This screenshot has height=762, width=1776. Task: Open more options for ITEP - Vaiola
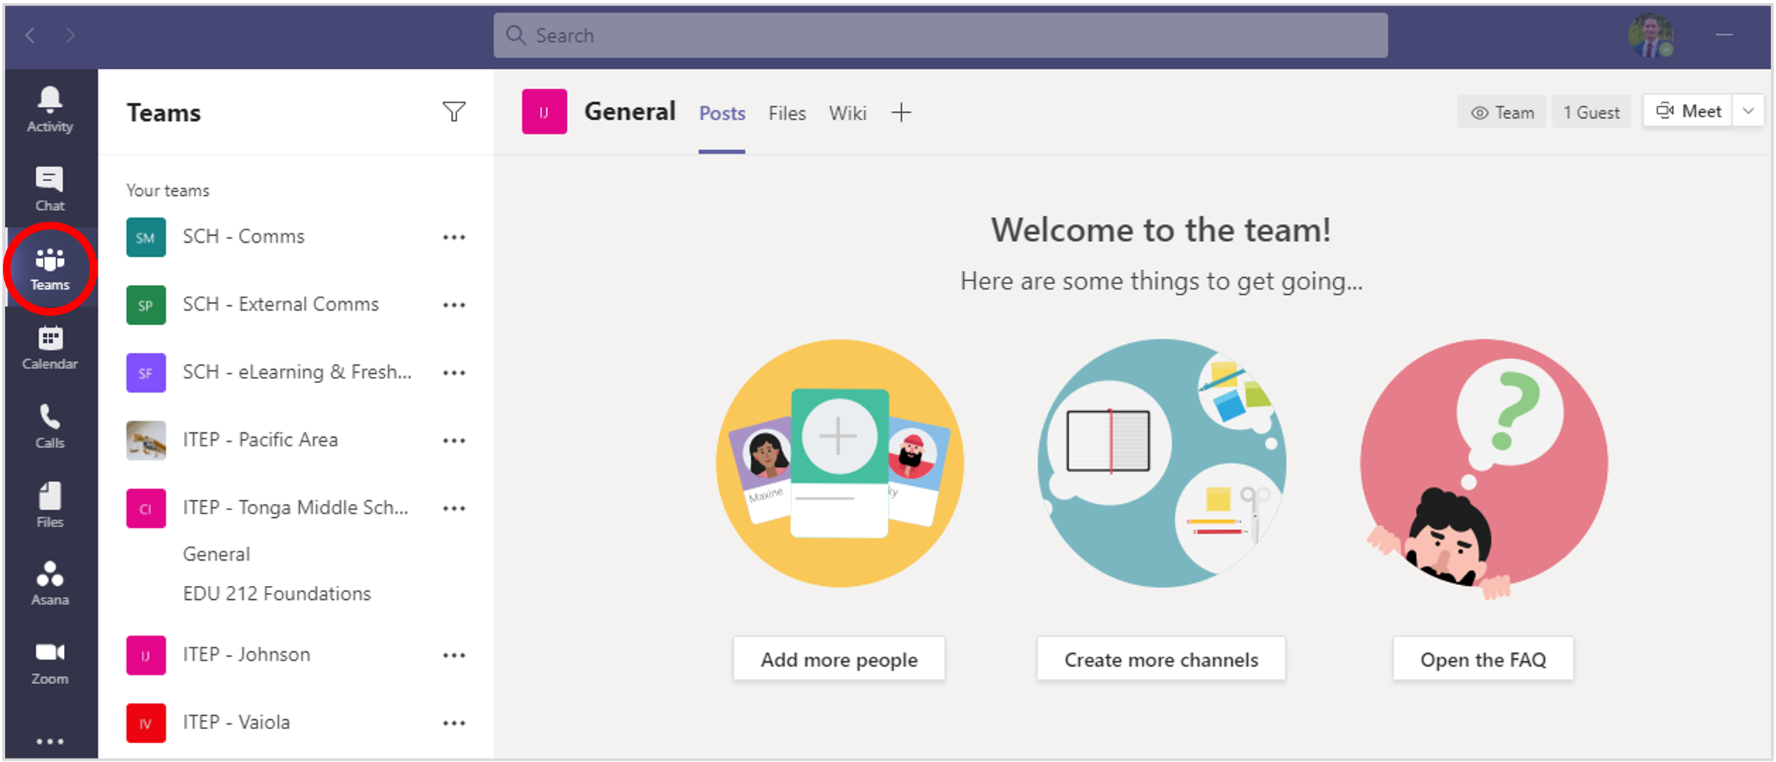point(454,723)
